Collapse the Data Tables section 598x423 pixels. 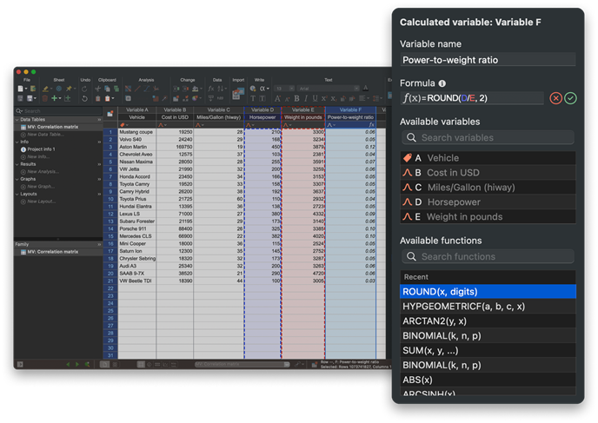tap(17, 121)
